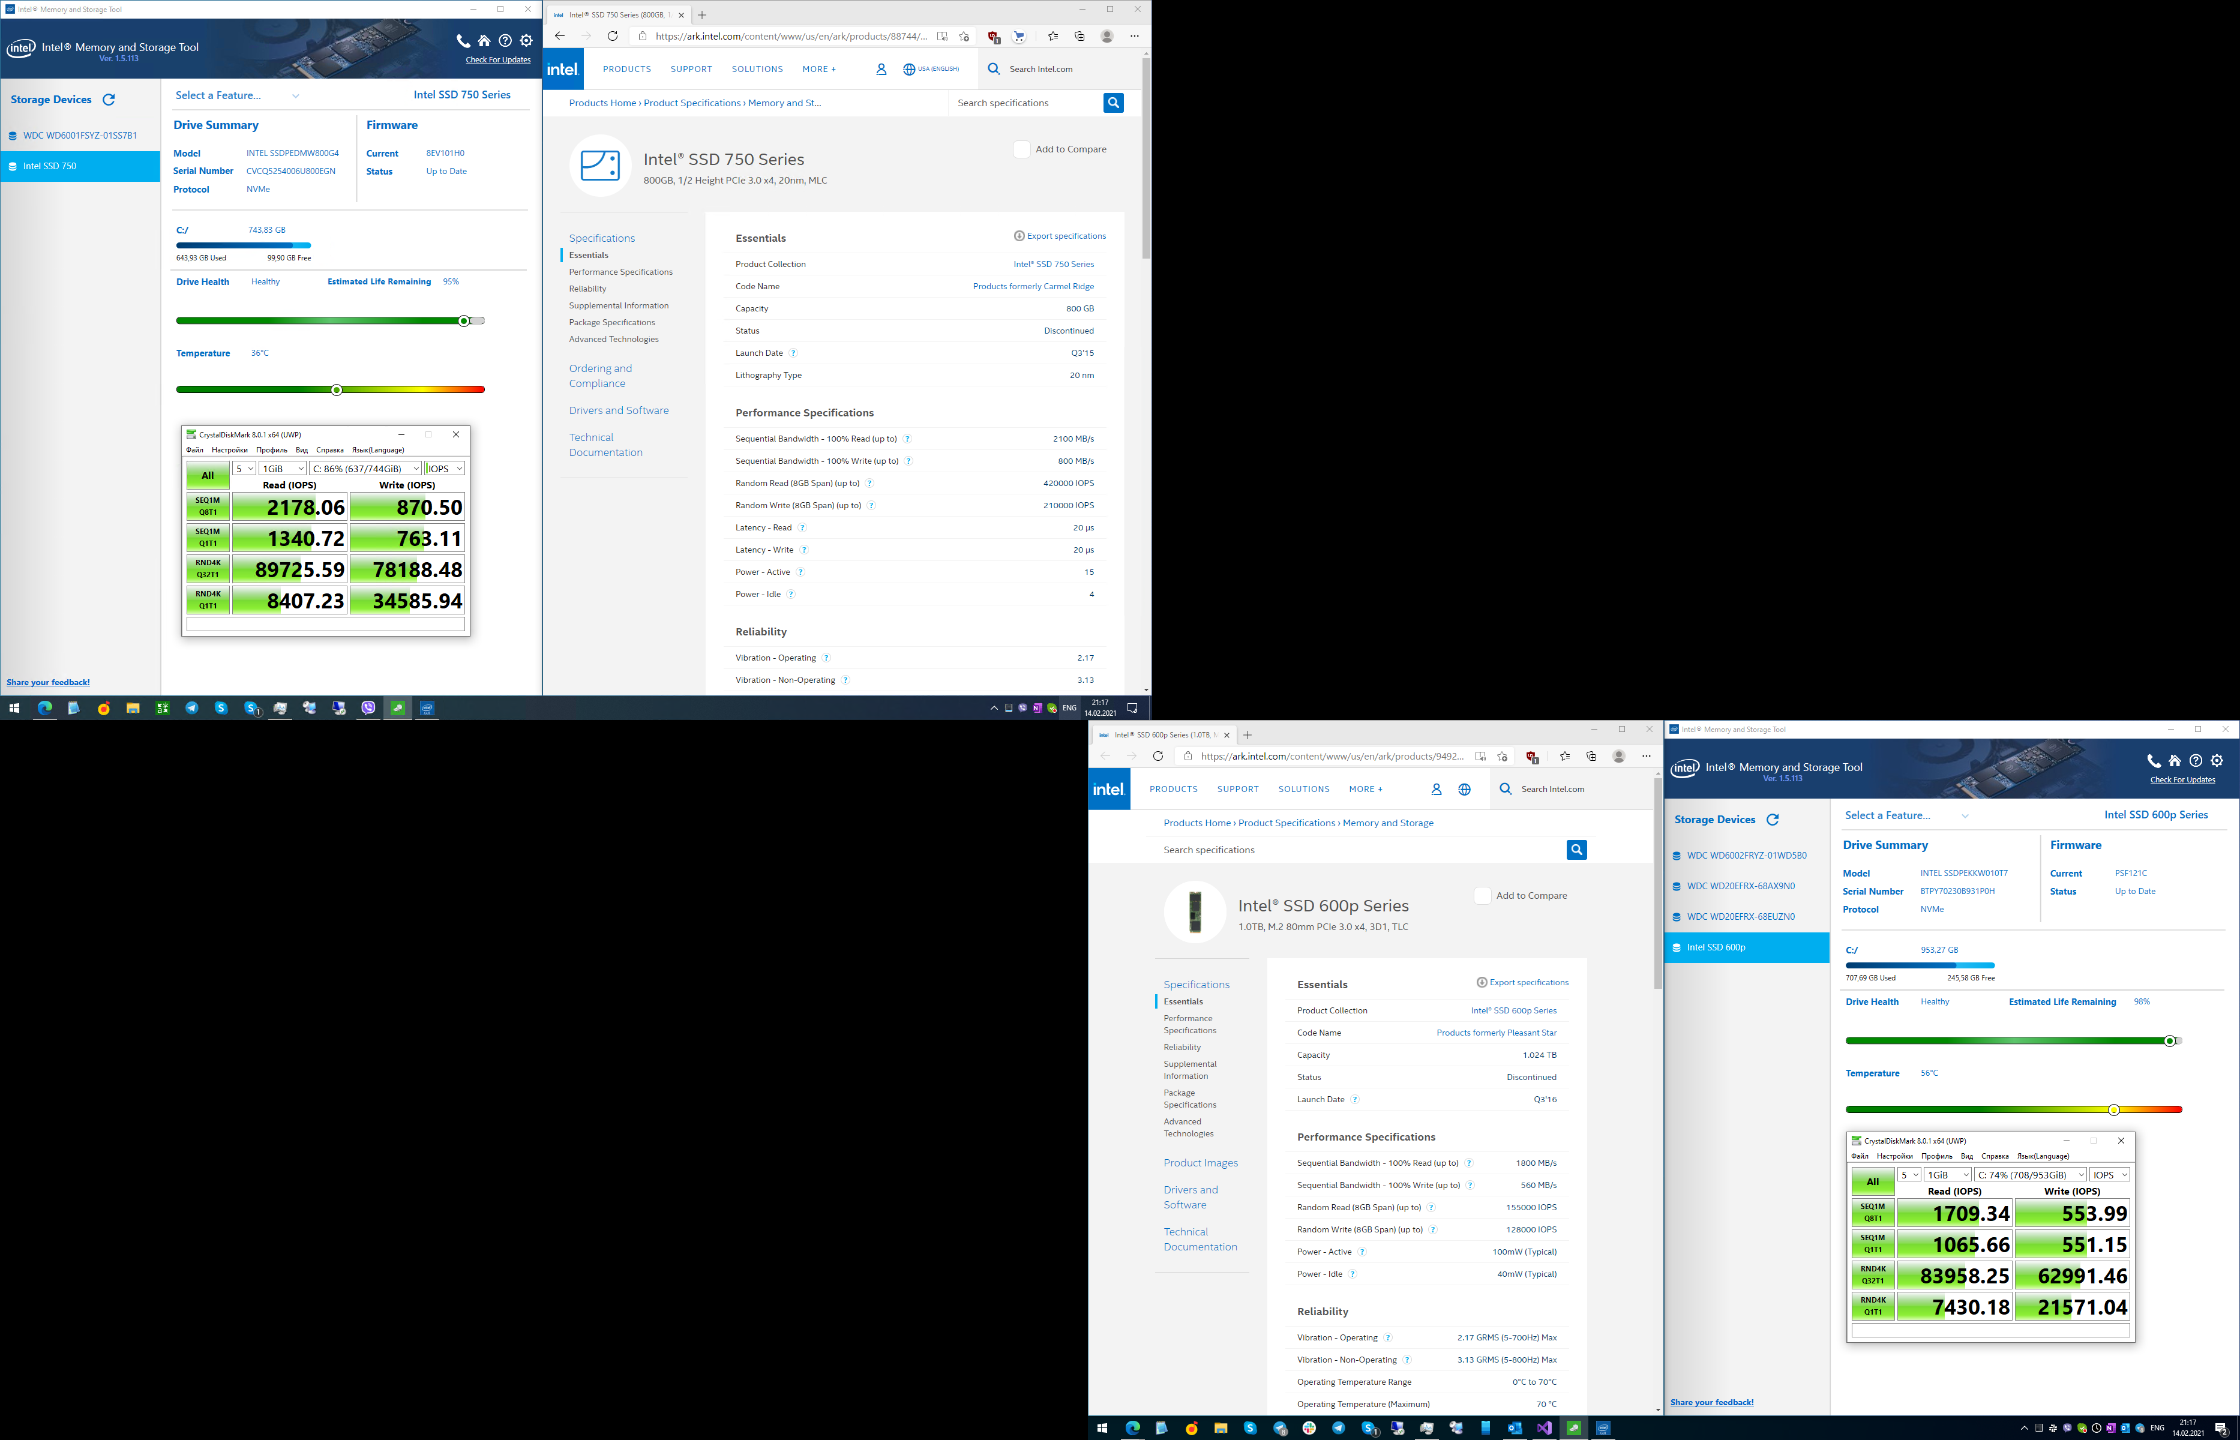Screen dimensions: 2240x1440
Task: Check Add to Compare for Intel SSD 600p Series
Action: click(x=1482, y=896)
